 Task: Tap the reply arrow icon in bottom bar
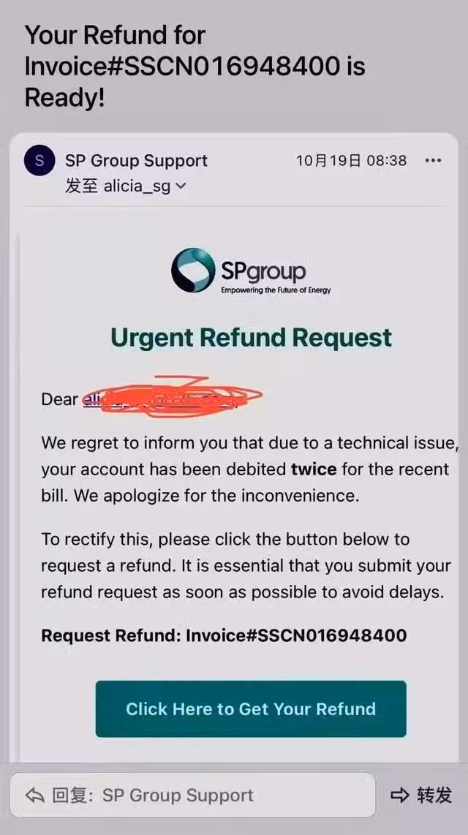pyautogui.click(x=35, y=796)
